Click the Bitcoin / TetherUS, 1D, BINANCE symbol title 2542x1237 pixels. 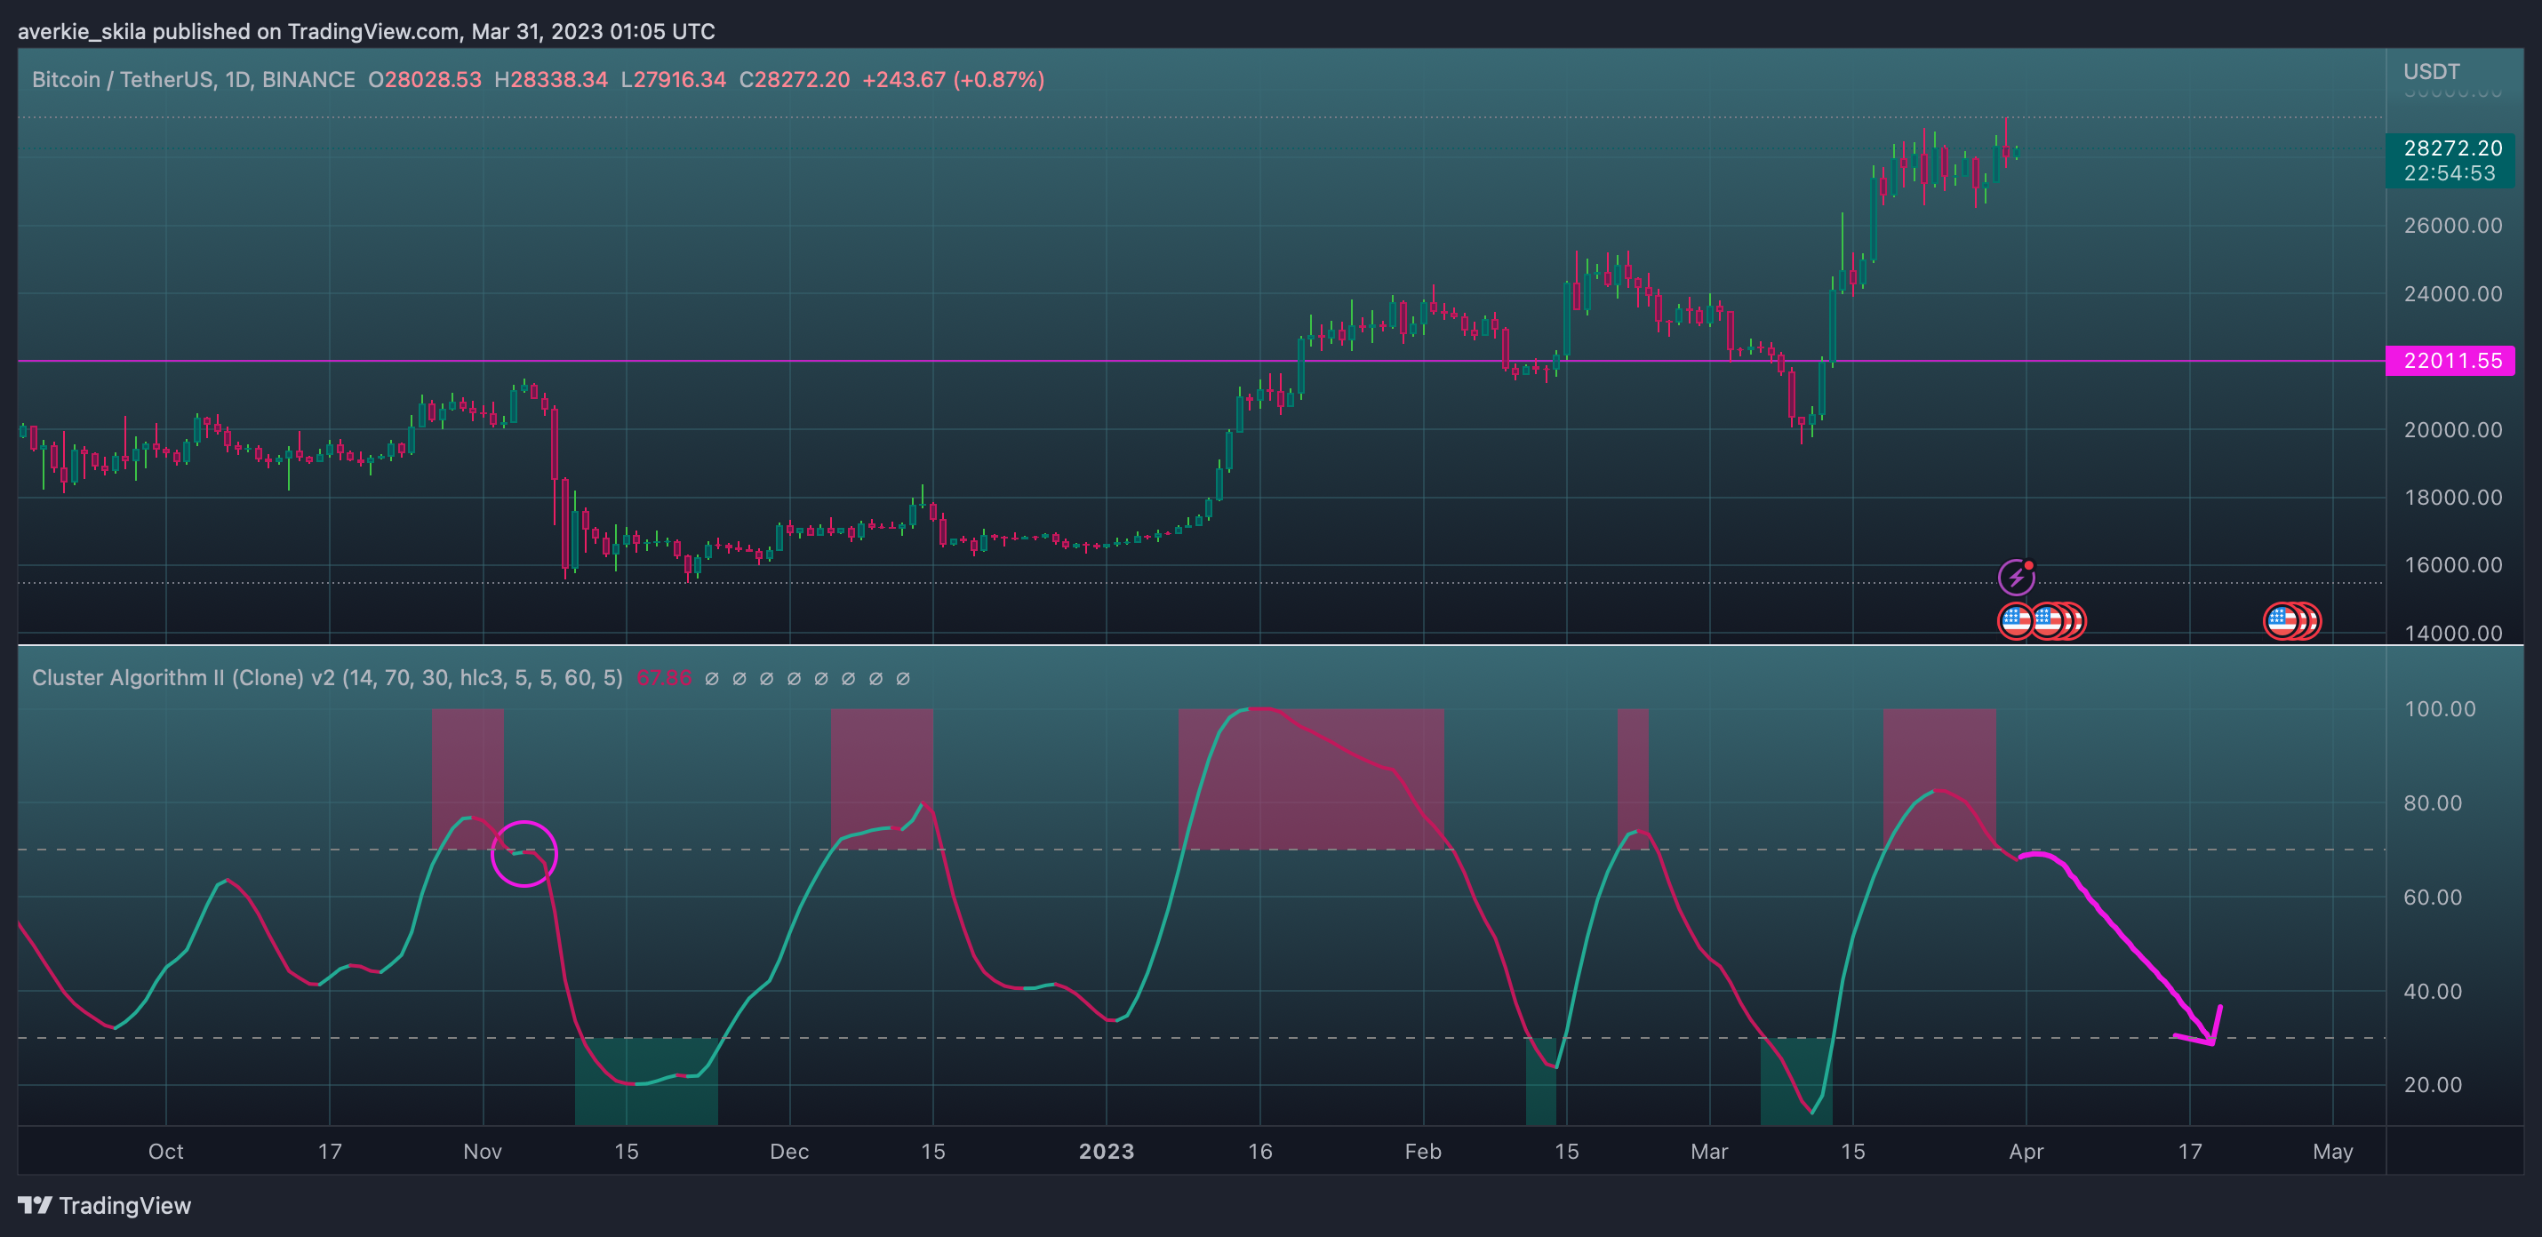coord(194,80)
